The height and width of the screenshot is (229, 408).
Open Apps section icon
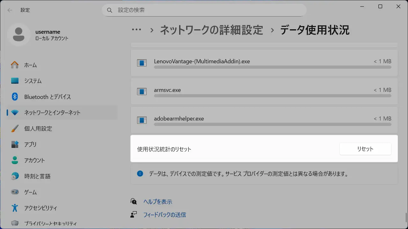pyautogui.click(x=15, y=144)
